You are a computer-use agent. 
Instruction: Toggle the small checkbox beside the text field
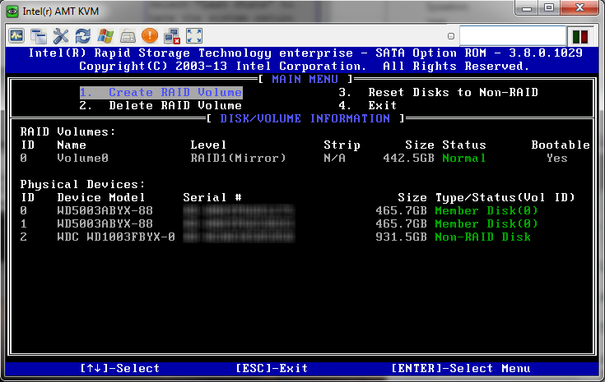click(x=451, y=36)
